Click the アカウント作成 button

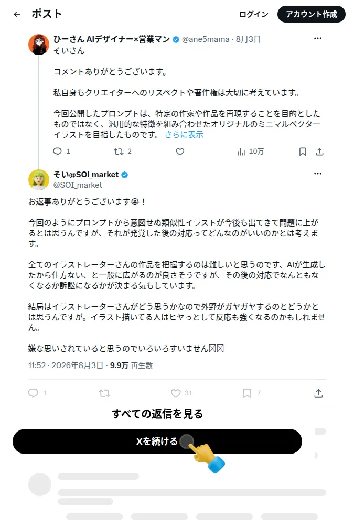point(311,14)
